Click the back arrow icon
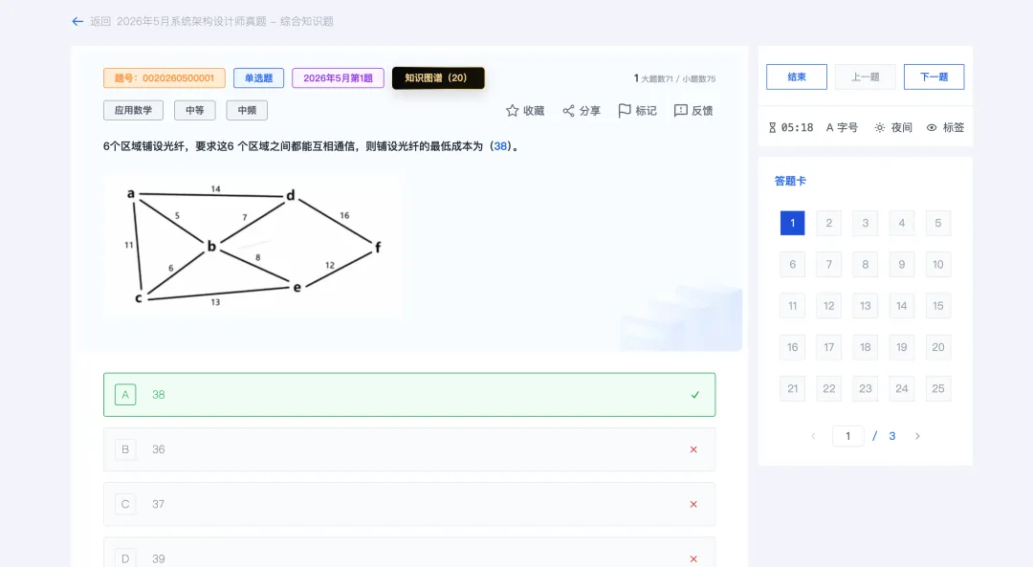This screenshot has height=567, width=1033. pos(77,22)
